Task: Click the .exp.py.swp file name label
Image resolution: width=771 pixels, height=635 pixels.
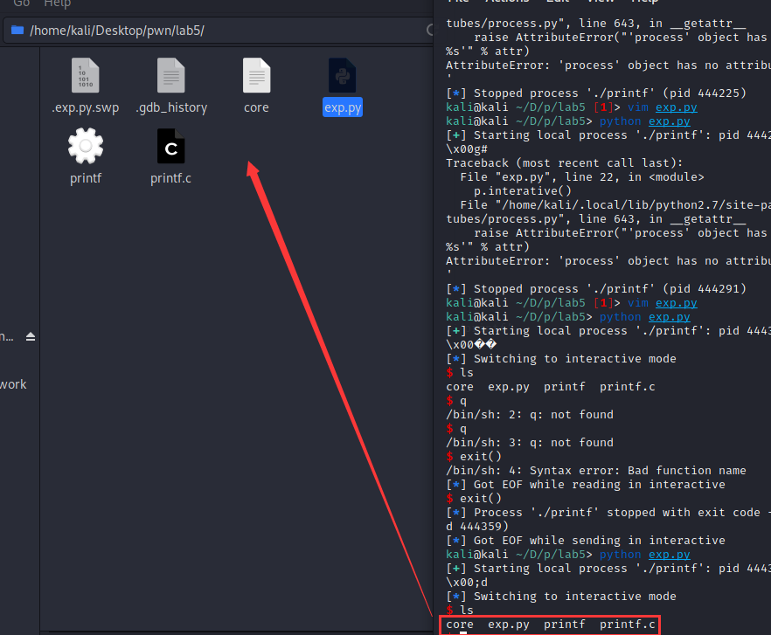Action: point(86,107)
